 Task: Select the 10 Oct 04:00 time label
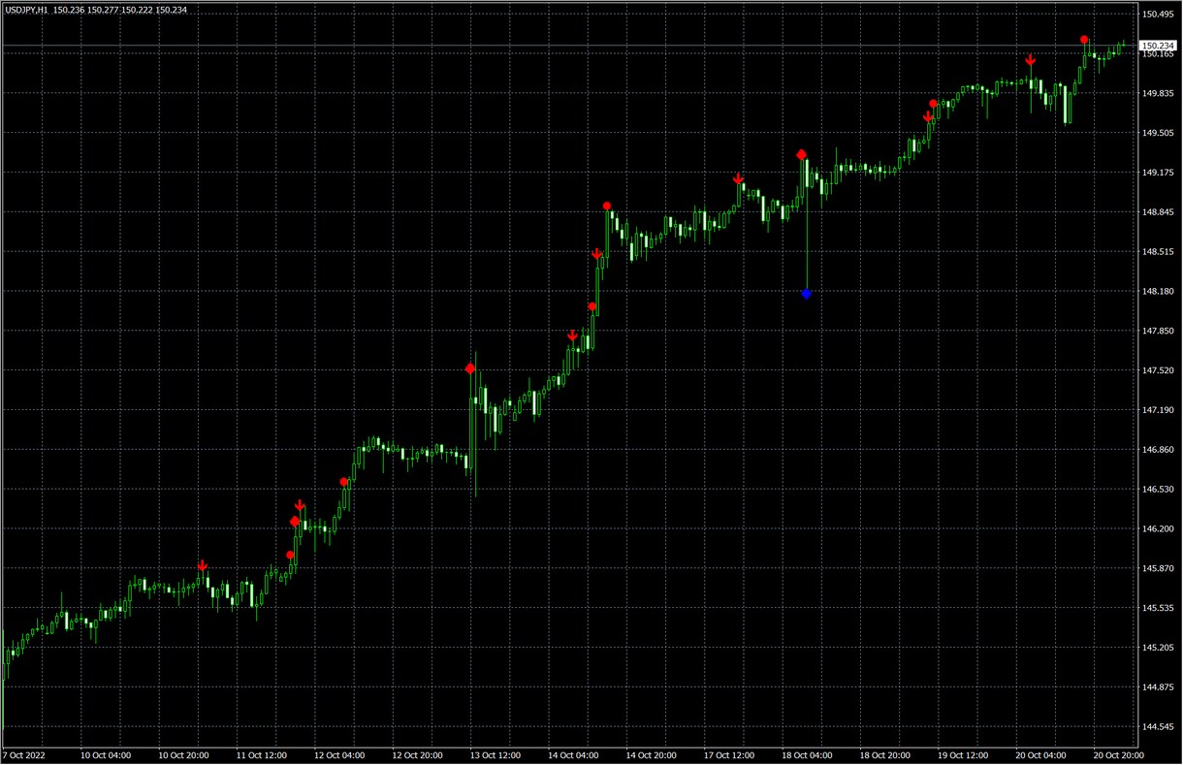click(x=106, y=755)
